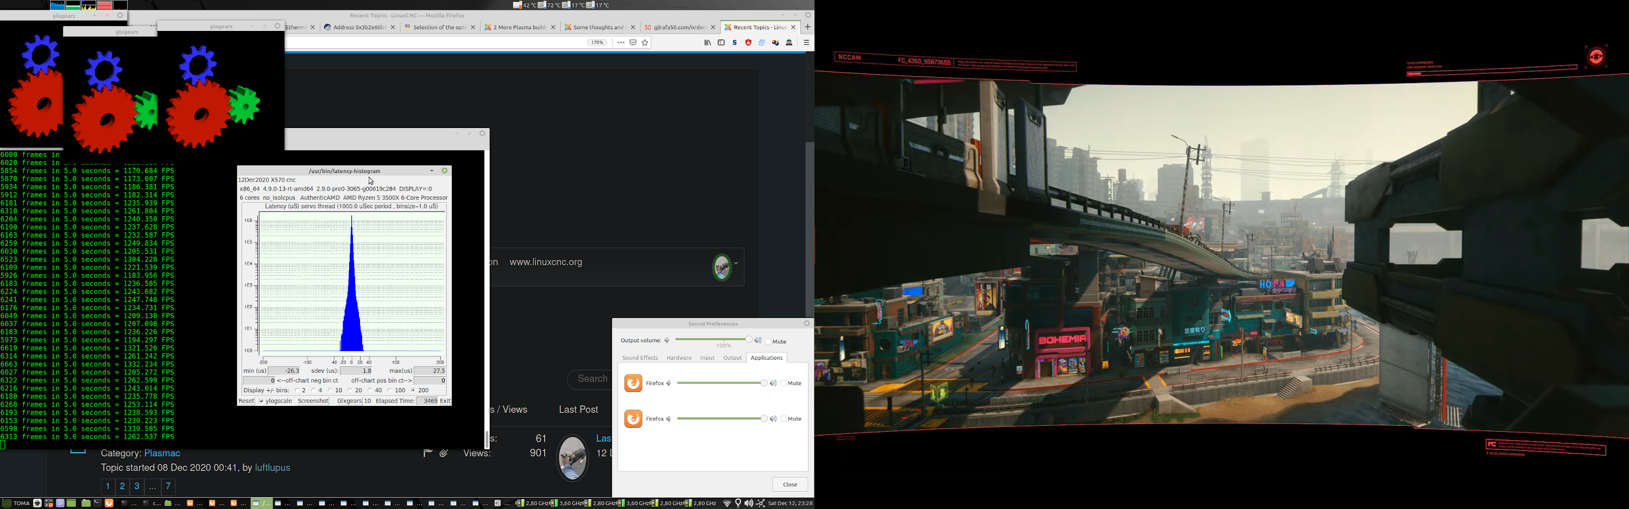Select the 2 bins radio button

(x=297, y=391)
